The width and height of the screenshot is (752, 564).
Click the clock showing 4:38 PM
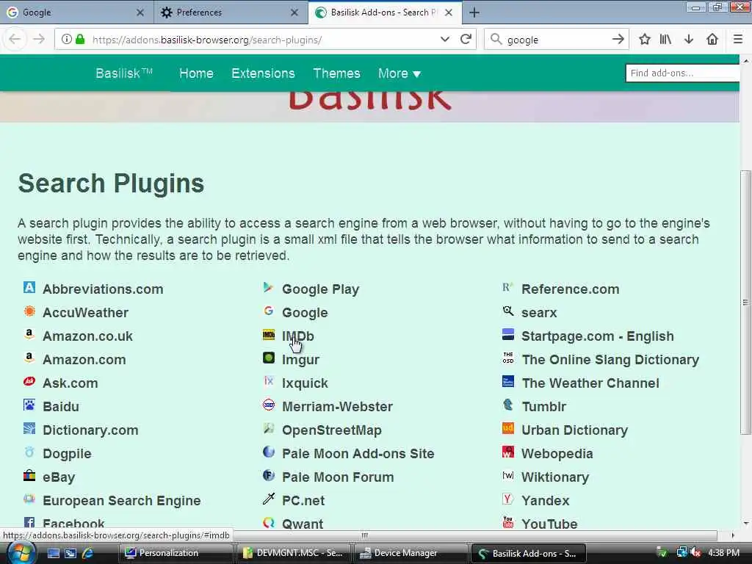[x=723, y=553]
